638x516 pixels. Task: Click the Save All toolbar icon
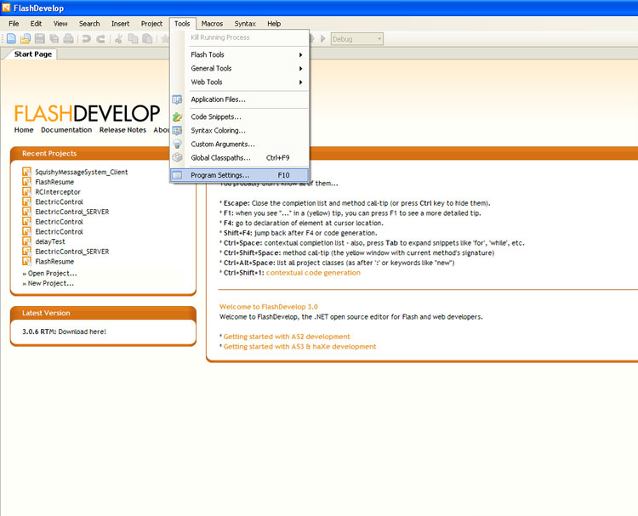[x=54, y=38]
